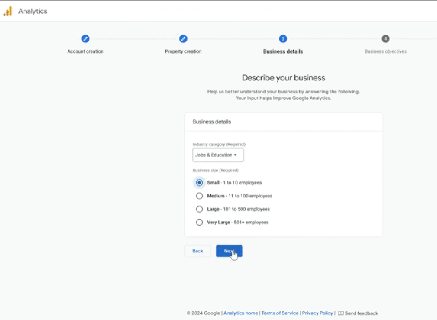This screenshot has height=320, width=437.
Task: Open the Privacy Policy link
Action: point(317,313)
